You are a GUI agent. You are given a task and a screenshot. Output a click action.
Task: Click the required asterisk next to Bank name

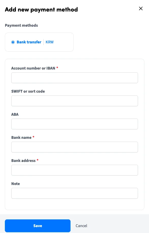point(33,137)
